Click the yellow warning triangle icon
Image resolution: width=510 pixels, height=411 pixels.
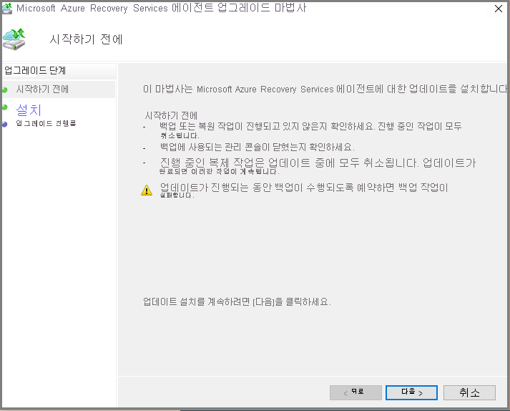(147, 190)
